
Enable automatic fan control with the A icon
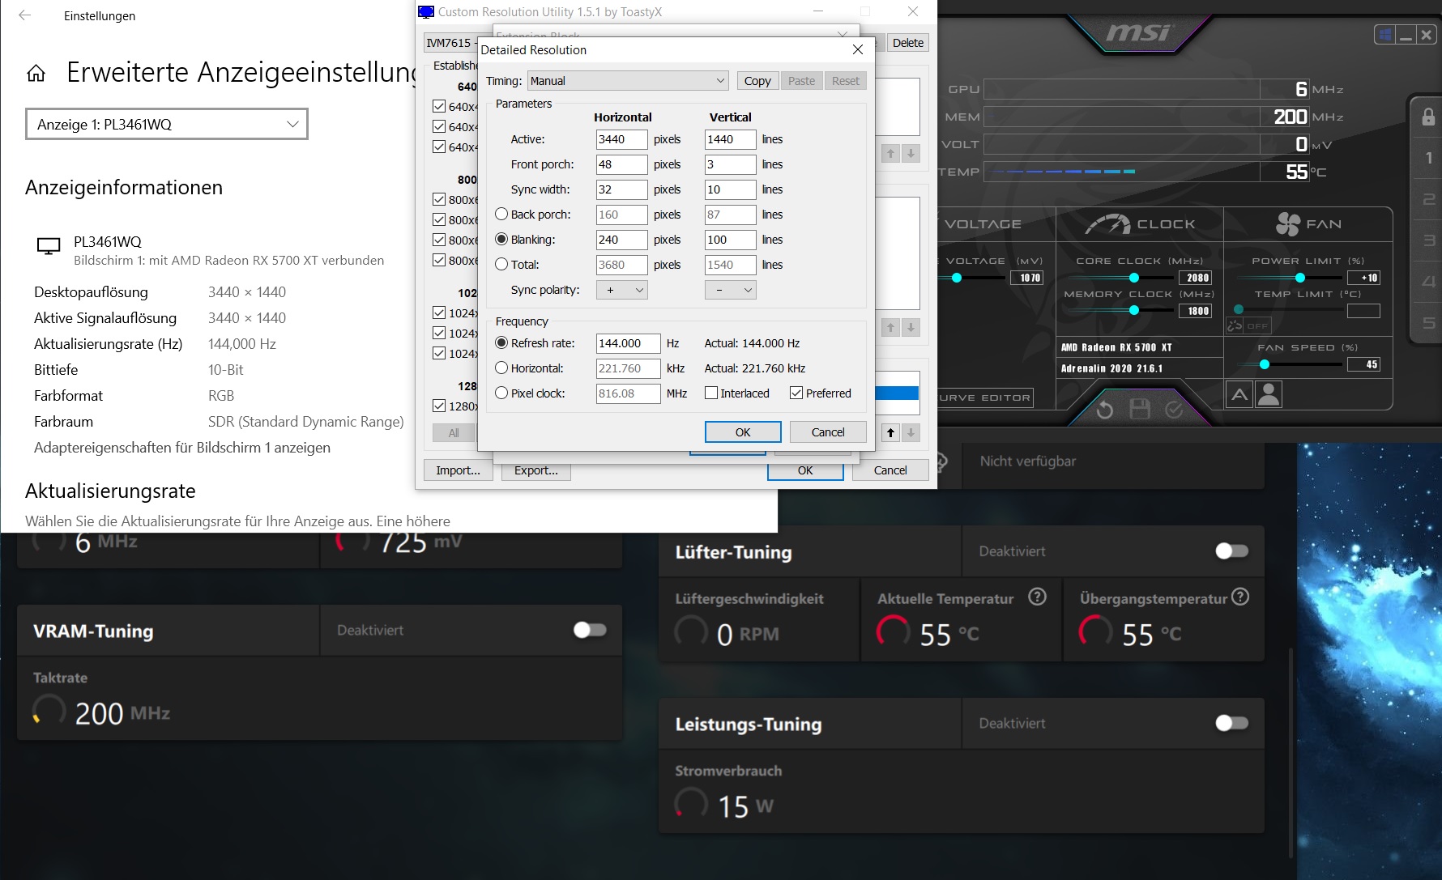(x=1239, y=394)
